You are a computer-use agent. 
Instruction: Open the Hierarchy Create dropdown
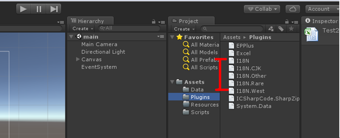82,29
